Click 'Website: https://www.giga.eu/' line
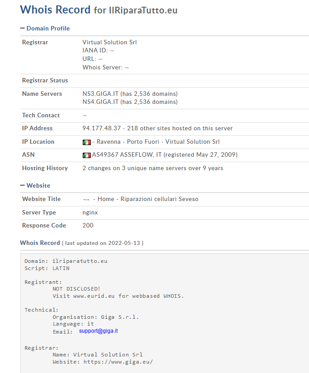 tap(102, 362)
